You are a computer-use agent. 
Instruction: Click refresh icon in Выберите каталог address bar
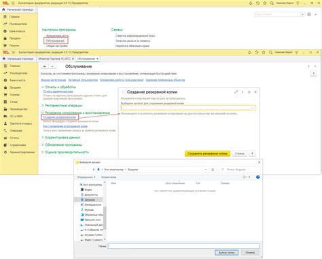[x=213, y=170]
